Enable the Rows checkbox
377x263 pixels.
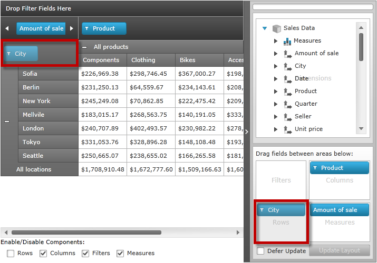[11, 254]
